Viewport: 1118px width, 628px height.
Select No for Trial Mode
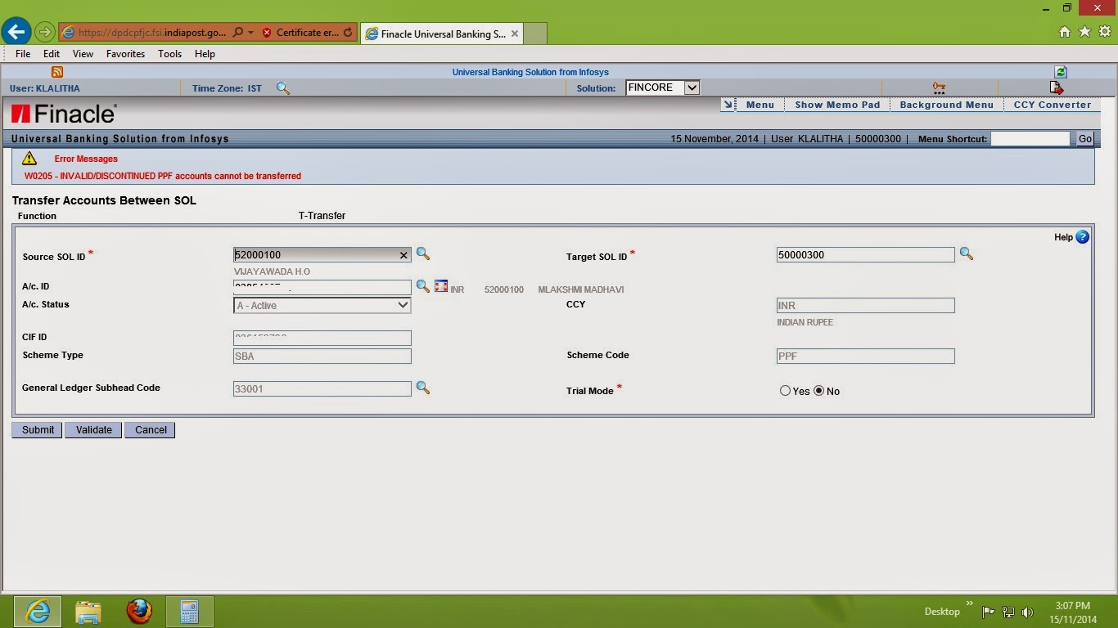[x=818, y=391]
